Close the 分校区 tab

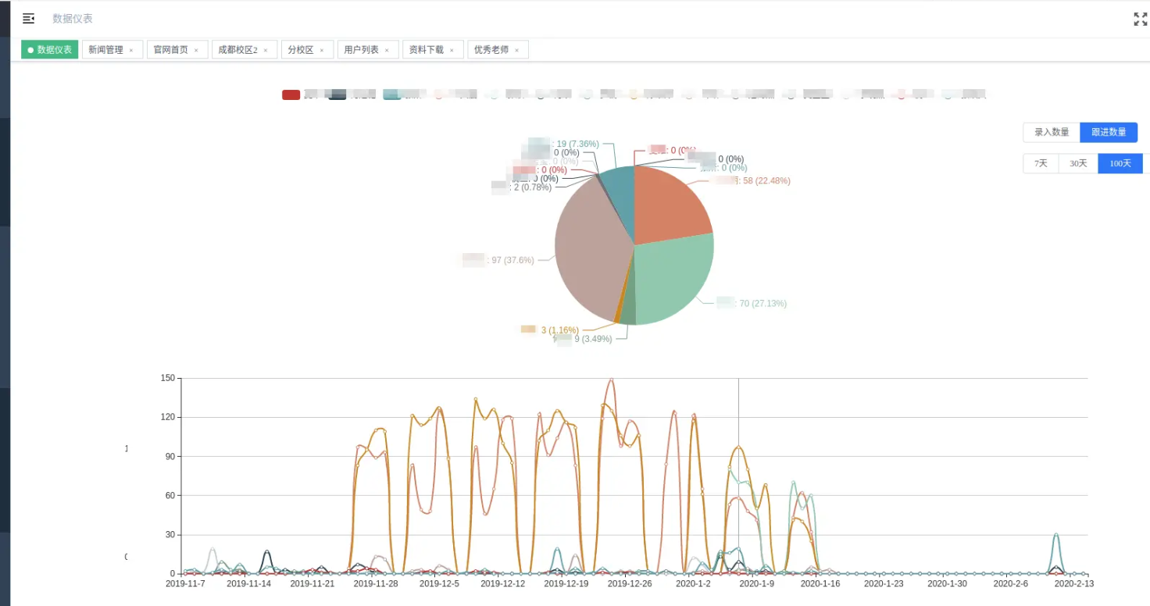pyautogui.click(x=322, y=51)
